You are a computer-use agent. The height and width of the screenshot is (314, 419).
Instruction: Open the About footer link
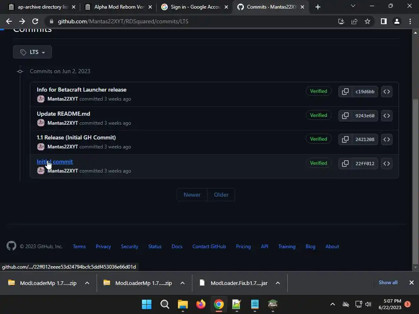[332, 247]
